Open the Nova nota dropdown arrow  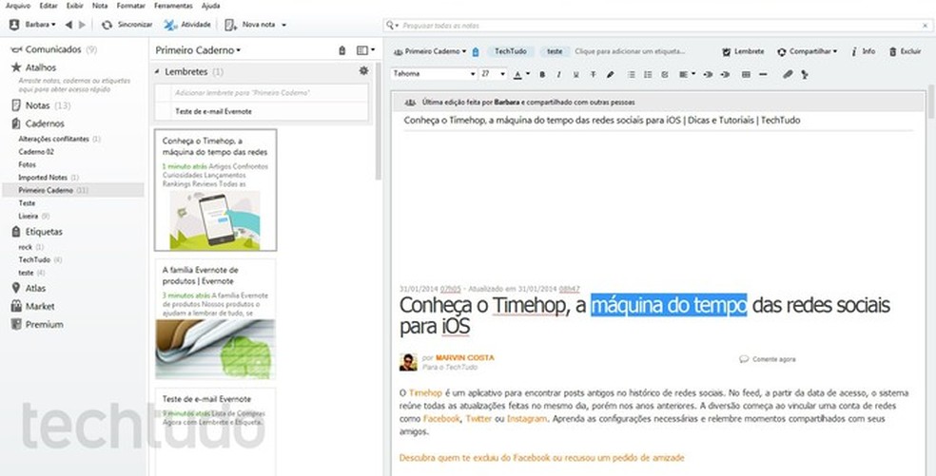pyautogui.click(x=284, y=25)
